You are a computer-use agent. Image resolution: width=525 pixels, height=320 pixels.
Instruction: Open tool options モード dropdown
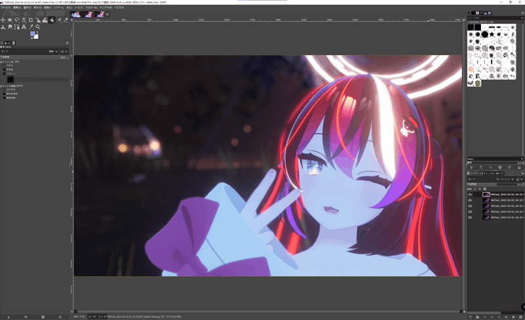click(30, 52)
